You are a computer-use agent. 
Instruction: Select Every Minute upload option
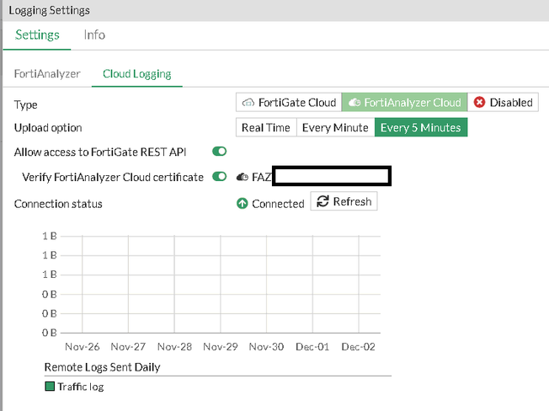coord(335,127)
